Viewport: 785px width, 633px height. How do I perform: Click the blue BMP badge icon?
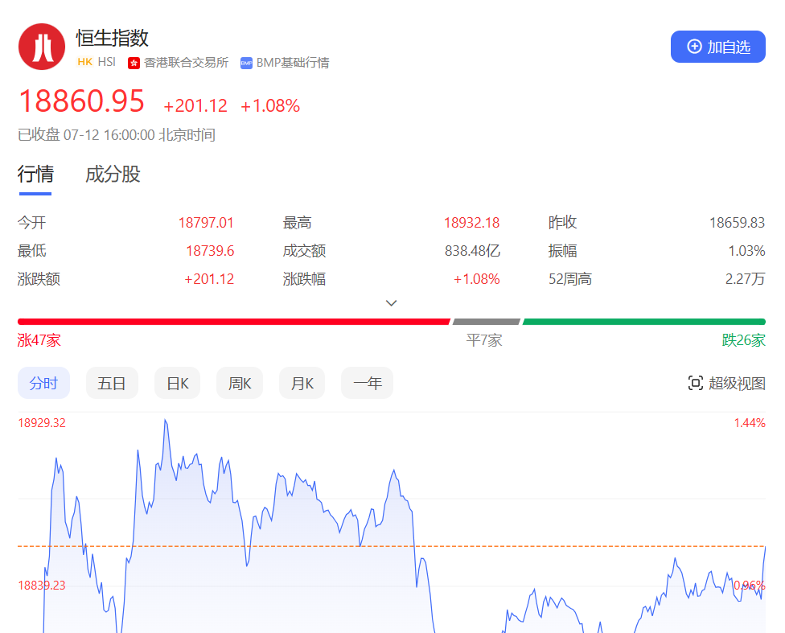(x=246, y=63)
